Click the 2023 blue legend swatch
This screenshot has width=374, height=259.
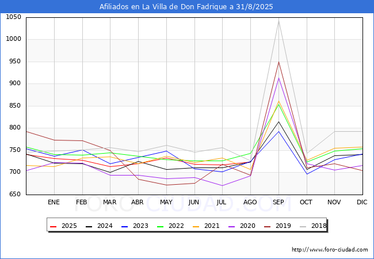coord(124,226)
